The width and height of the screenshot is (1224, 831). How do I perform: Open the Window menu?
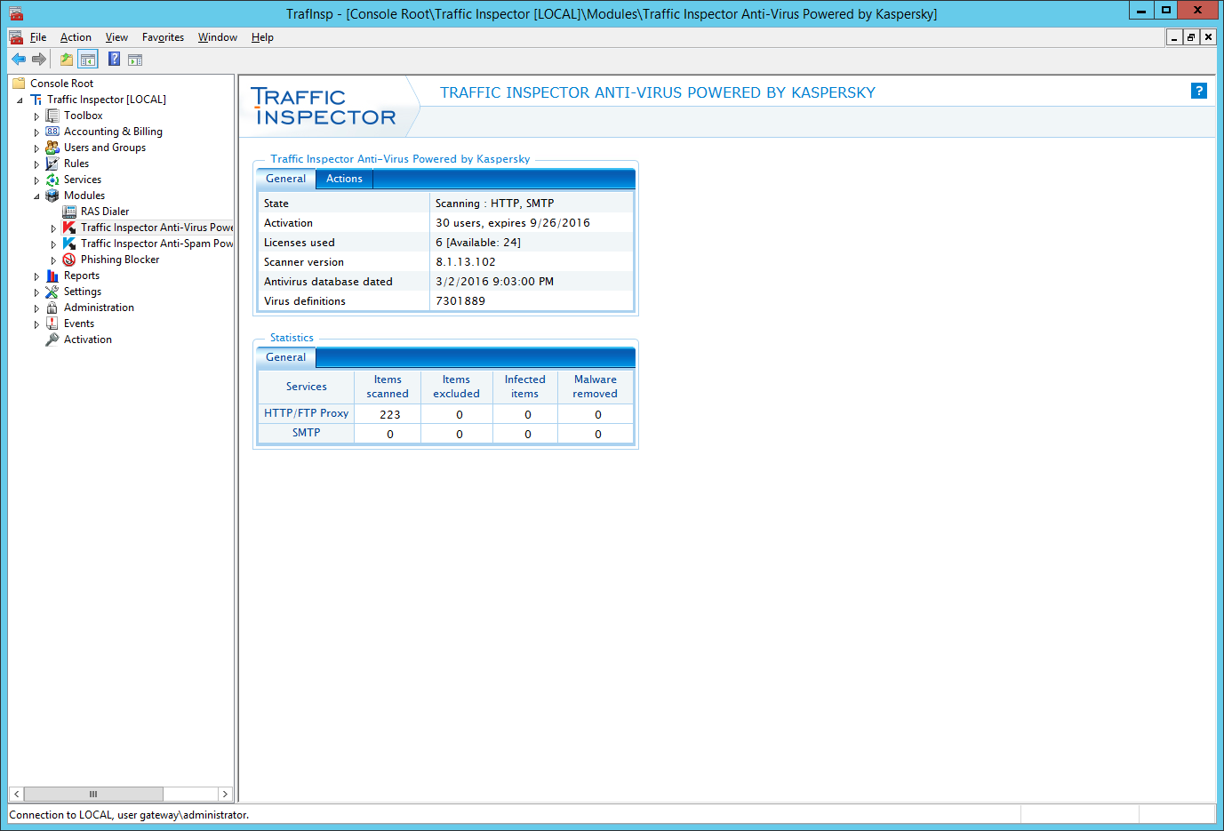click(218, 37)
